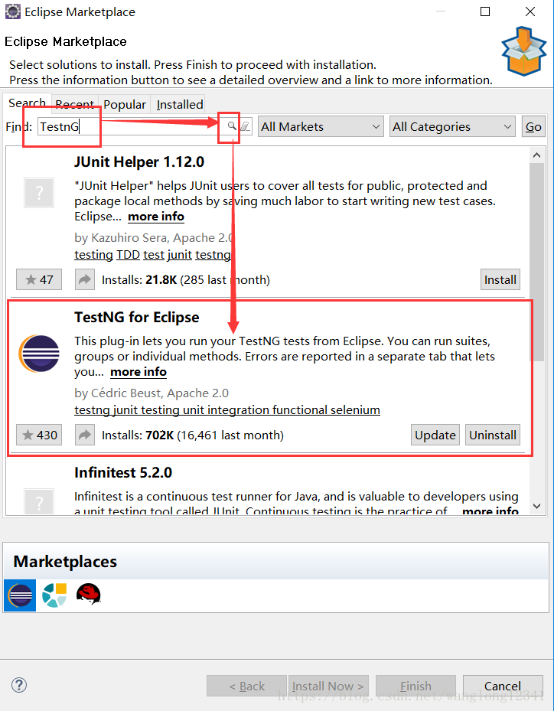Open more info link for TestNG for Eclipse
Image resolution: width=554 pixels, height=711 pixels.
tap(138, 372)
